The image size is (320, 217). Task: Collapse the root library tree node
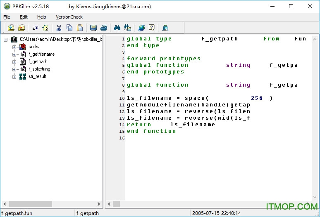click(5, 40)
